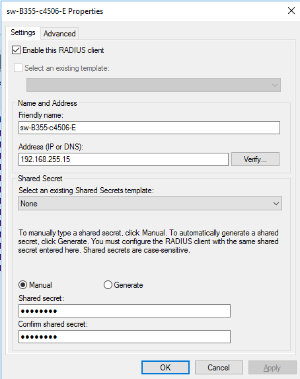Switch to the Advanced tab
The height and width of the screenshot is (379, 300).
[x=59, y=33]
